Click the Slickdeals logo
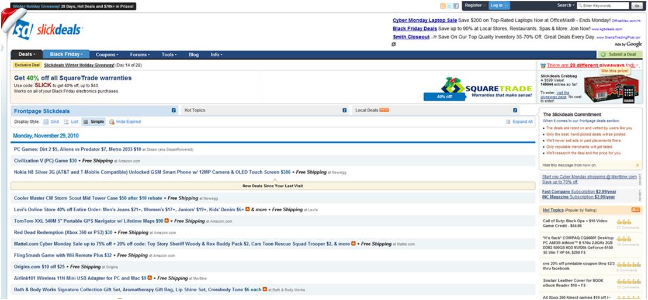648x300 pixels. [47, 30]
